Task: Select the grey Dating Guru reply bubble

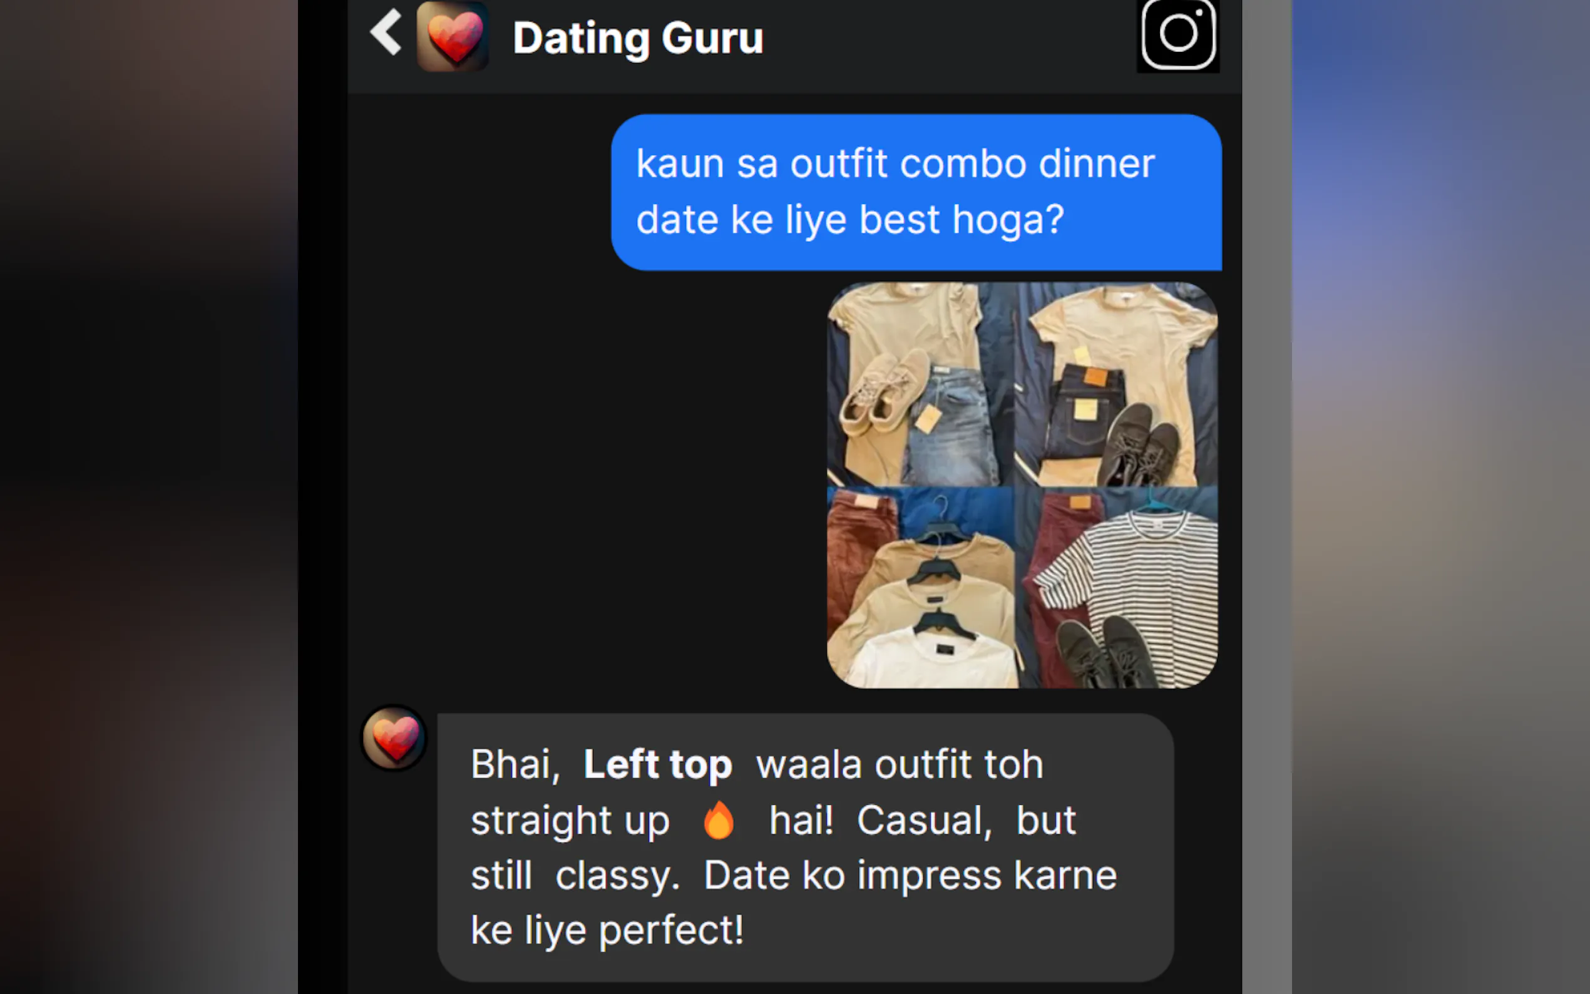Action: [805, 848]
